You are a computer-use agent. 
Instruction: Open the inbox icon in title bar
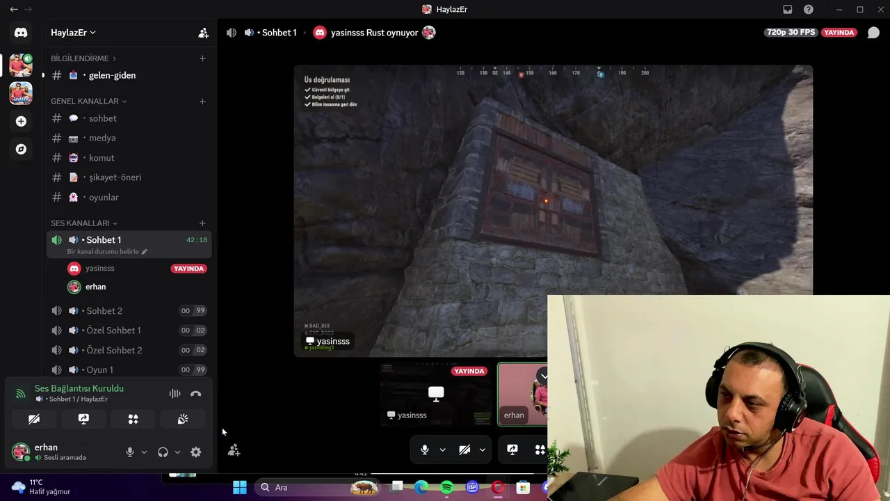[x=788, y=10]
